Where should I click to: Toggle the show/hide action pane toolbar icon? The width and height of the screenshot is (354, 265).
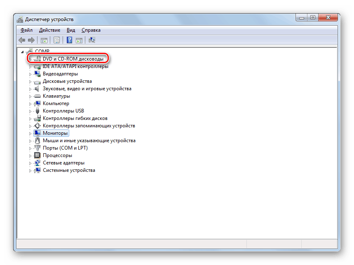(79, 40)
